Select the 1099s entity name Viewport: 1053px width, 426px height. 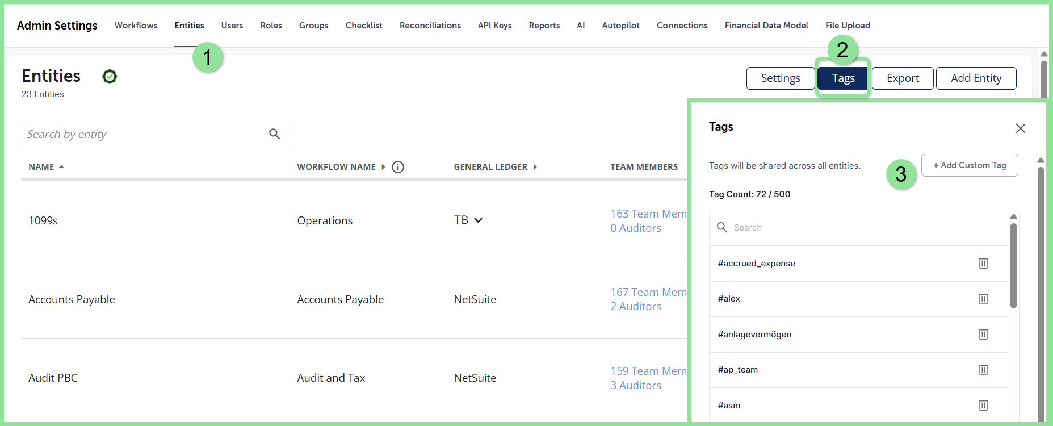(x=43, y=220)
